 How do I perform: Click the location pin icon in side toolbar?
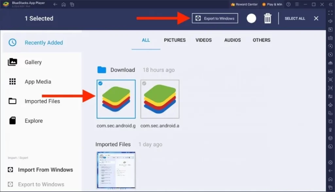[x=330, y=130]
